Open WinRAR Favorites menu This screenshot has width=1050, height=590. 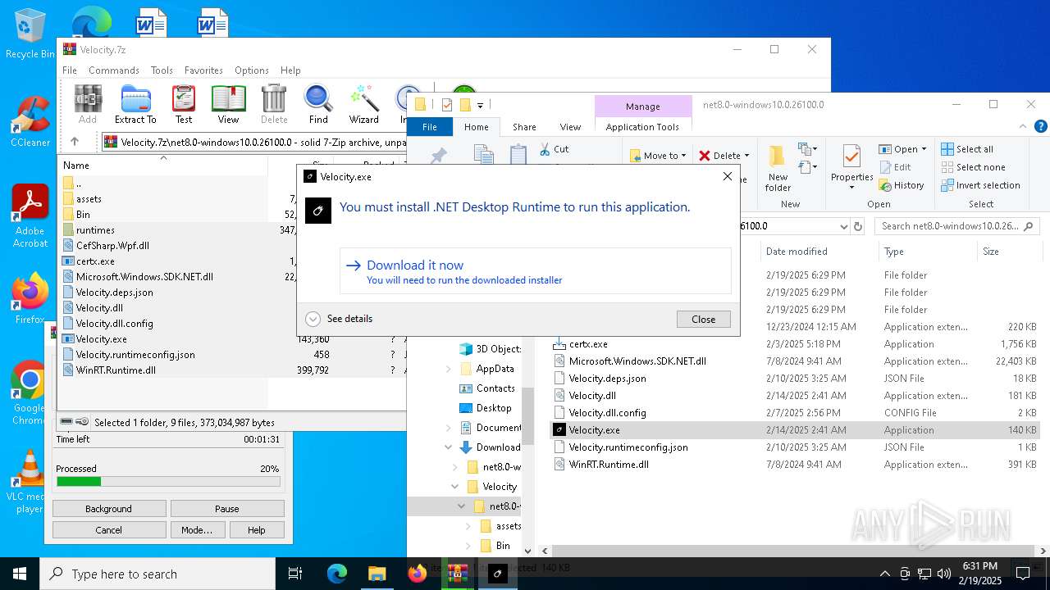(x=203, y=70)
